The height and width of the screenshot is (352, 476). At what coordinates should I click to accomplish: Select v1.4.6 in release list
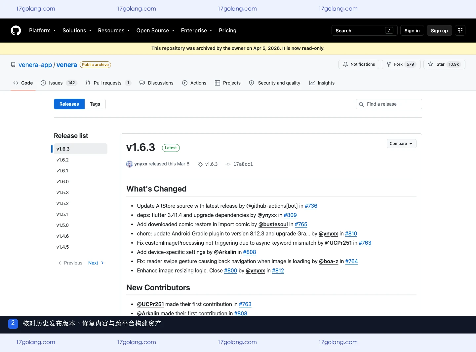click(80, 236)
